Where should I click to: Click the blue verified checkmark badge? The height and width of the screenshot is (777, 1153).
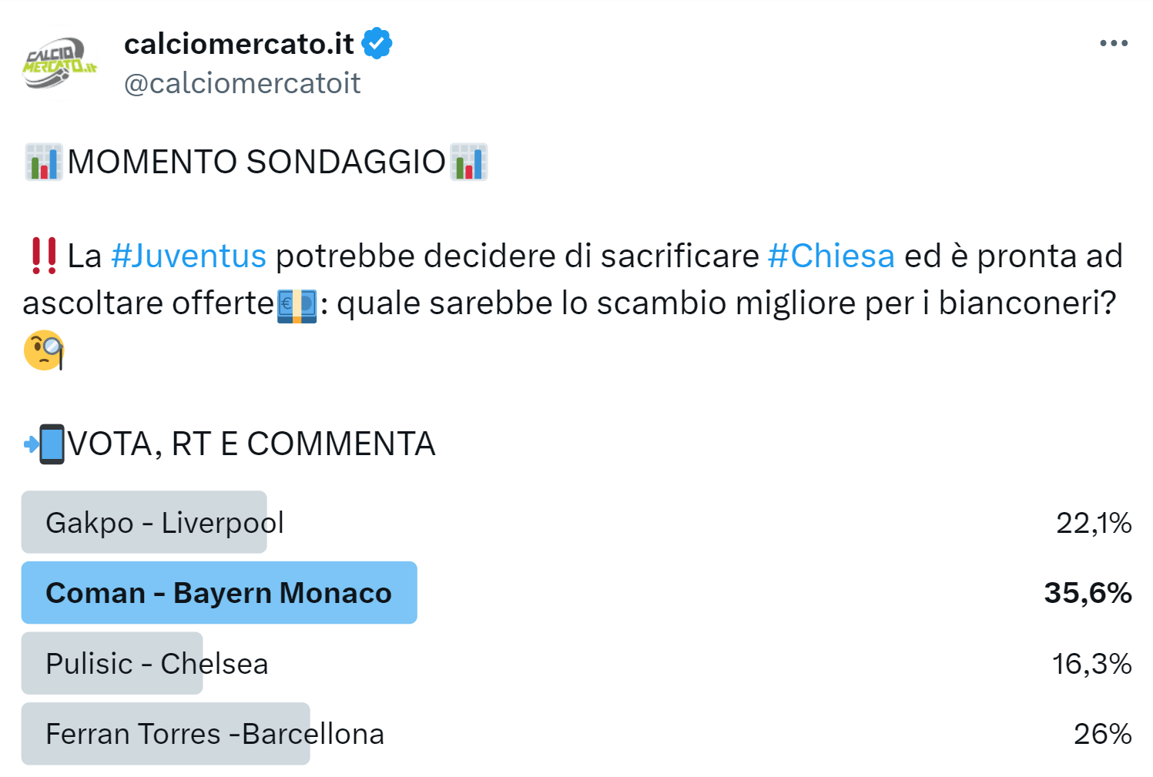(x=377, y=43)
